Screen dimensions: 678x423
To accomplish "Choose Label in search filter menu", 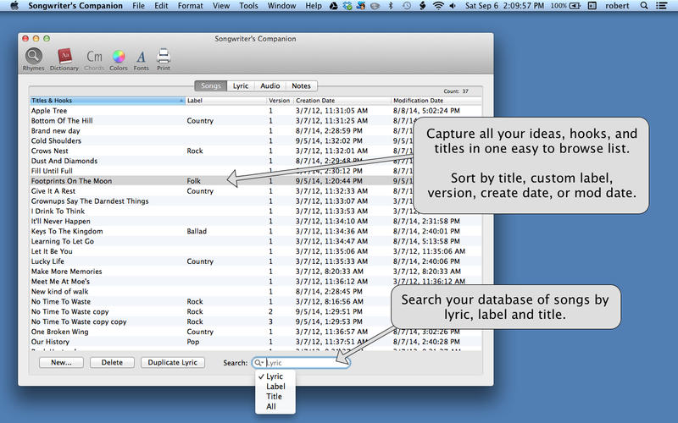I will tap(275, 387).
